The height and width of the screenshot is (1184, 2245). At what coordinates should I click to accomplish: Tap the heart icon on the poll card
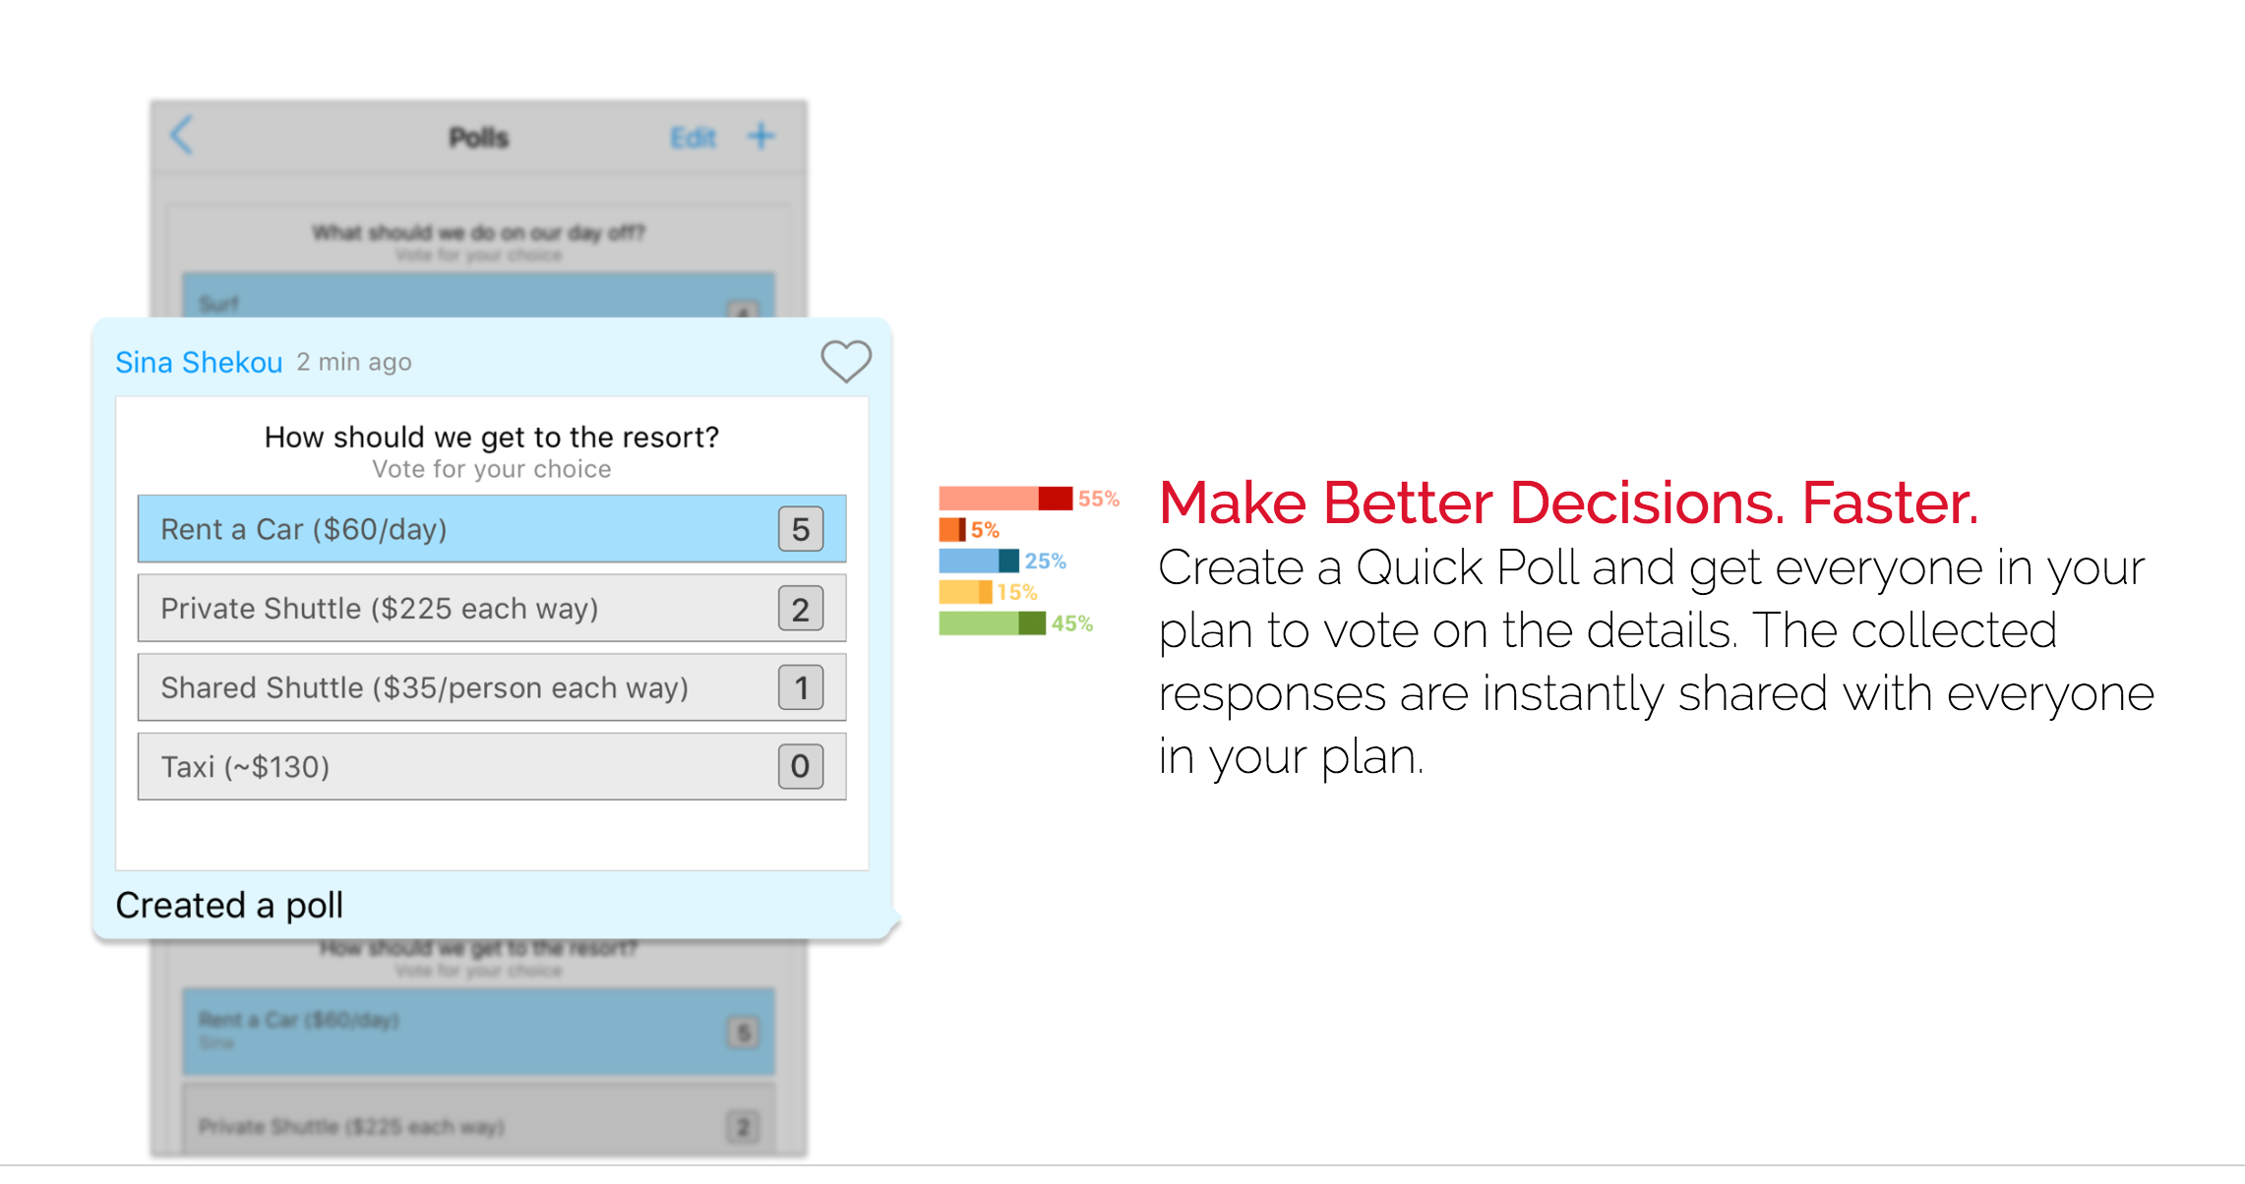pos(846,361)
